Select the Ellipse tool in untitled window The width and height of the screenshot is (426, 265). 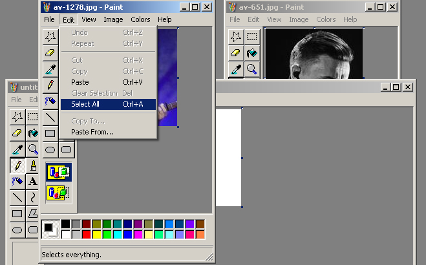17,230
